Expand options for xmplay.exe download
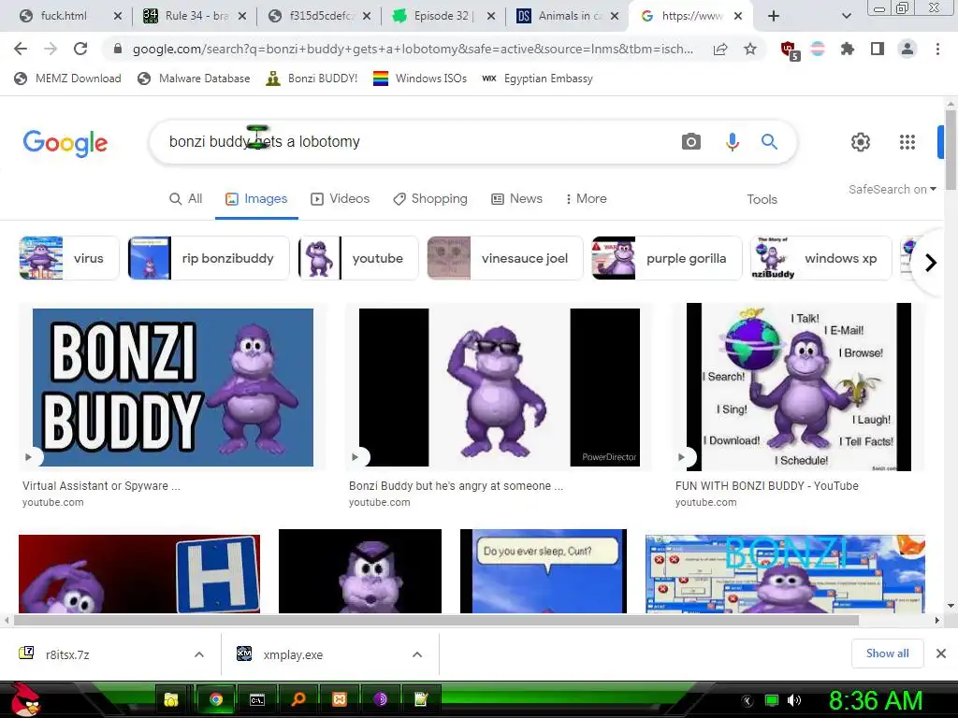Viewport: 958px width, 718px height. pyautogui.click(x=417, y=654)
